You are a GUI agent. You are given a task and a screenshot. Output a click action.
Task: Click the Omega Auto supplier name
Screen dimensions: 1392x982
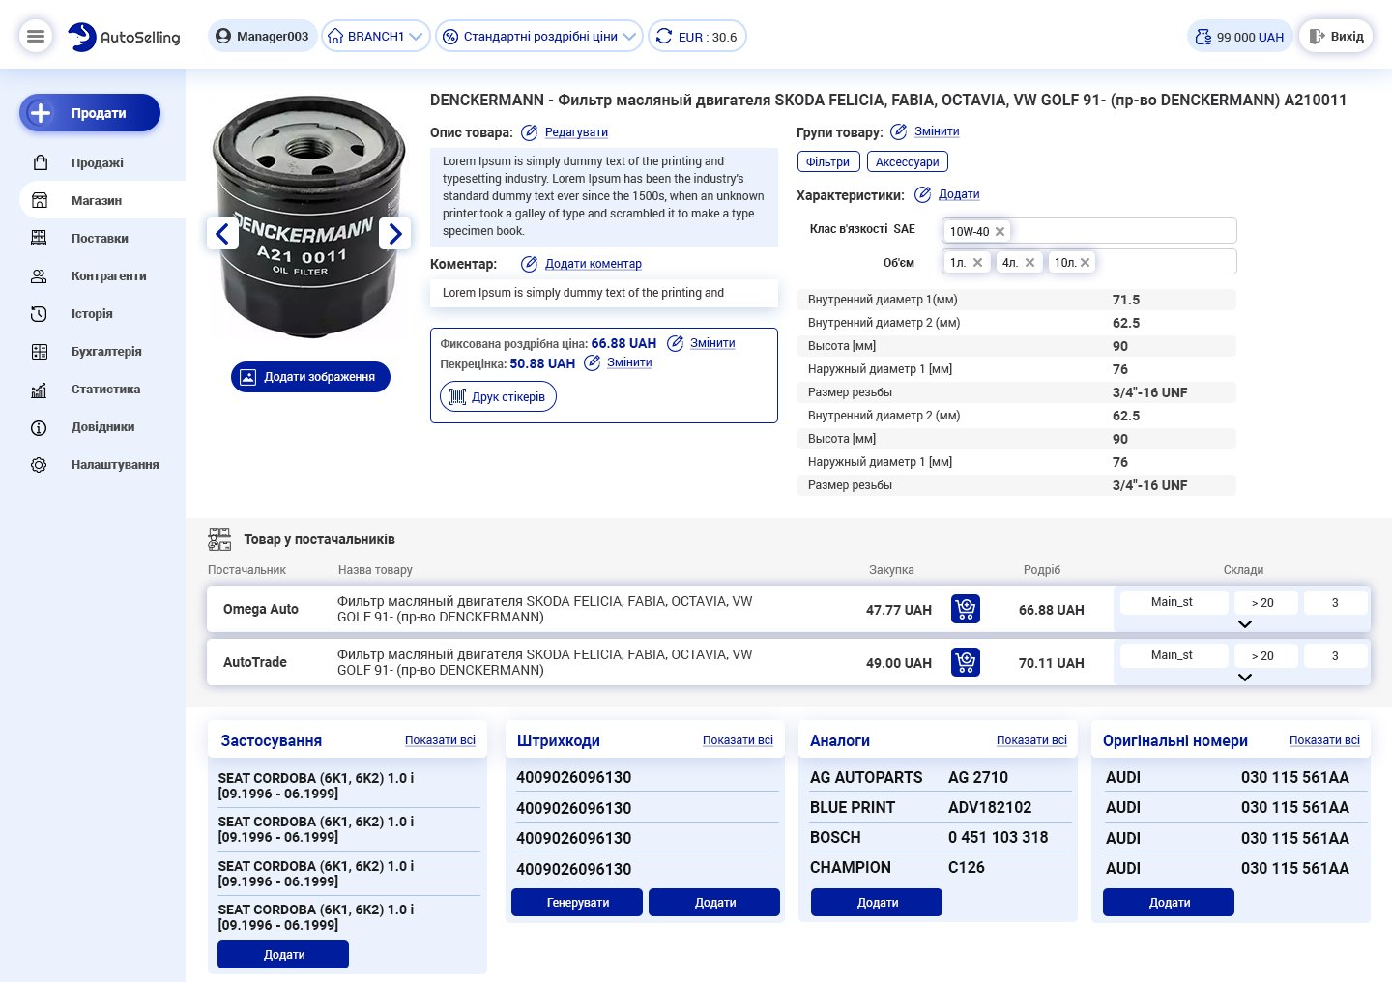(x=261, y=609)
